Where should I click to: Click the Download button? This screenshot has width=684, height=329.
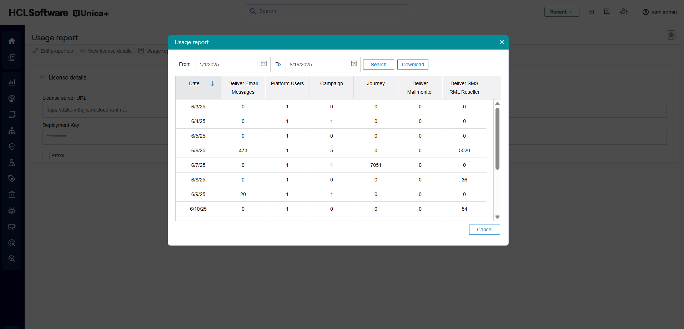click(x=413, y=65)
